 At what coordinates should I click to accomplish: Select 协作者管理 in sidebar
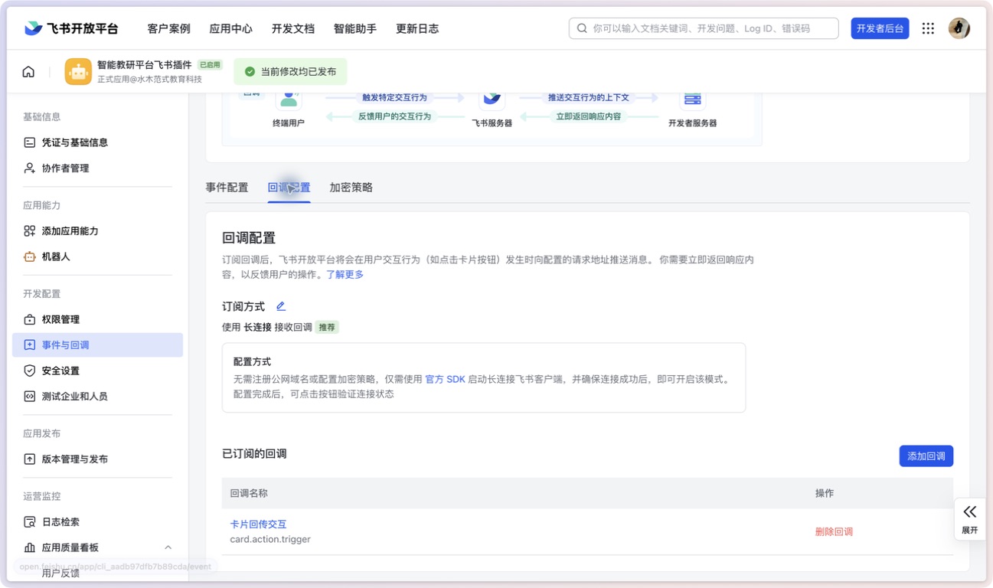[x=65, y=168]
